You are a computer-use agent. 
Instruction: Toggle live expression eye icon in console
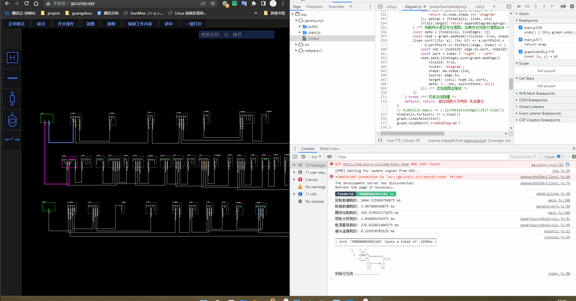click(329, 157)
